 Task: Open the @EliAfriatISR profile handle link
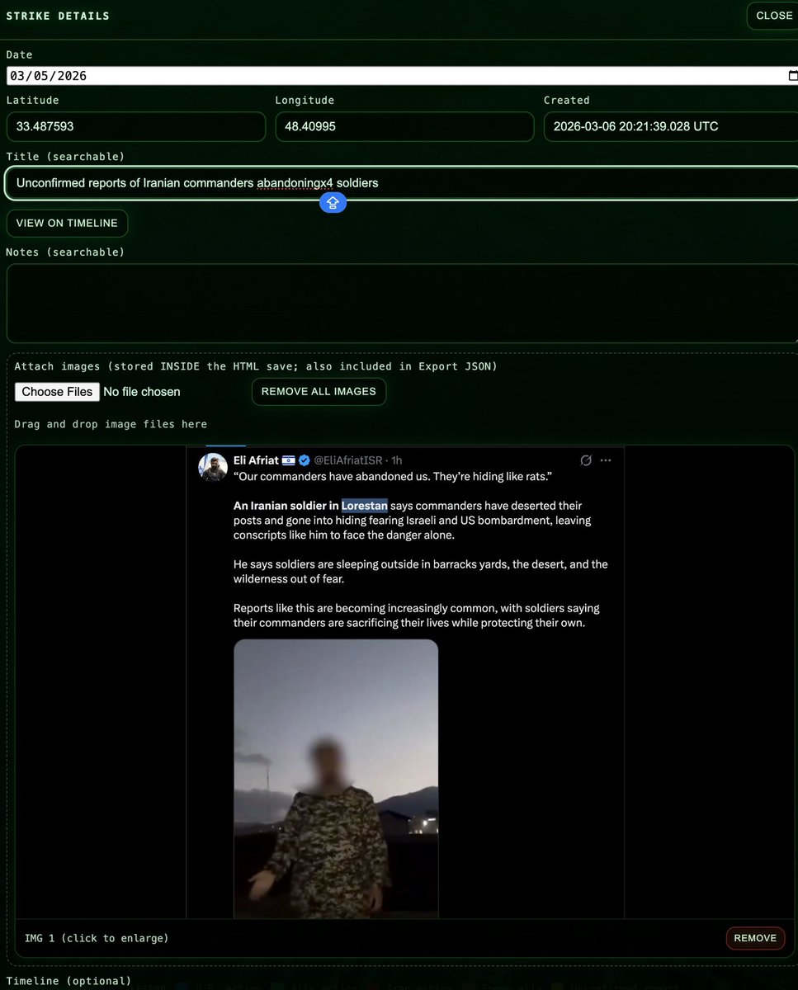[x=349, y=460]
